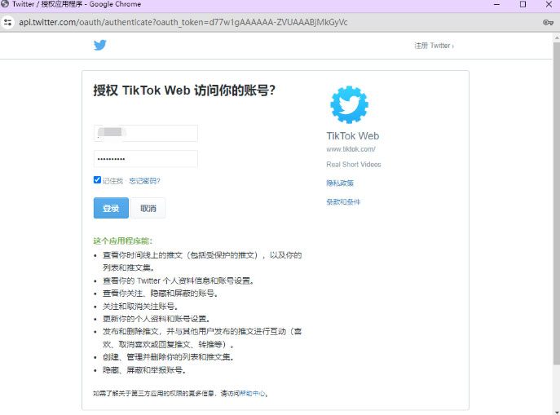Open the 条款和条件 terms link
The height and width of the screenshot is (415, 560).
(x=343, y=202)
